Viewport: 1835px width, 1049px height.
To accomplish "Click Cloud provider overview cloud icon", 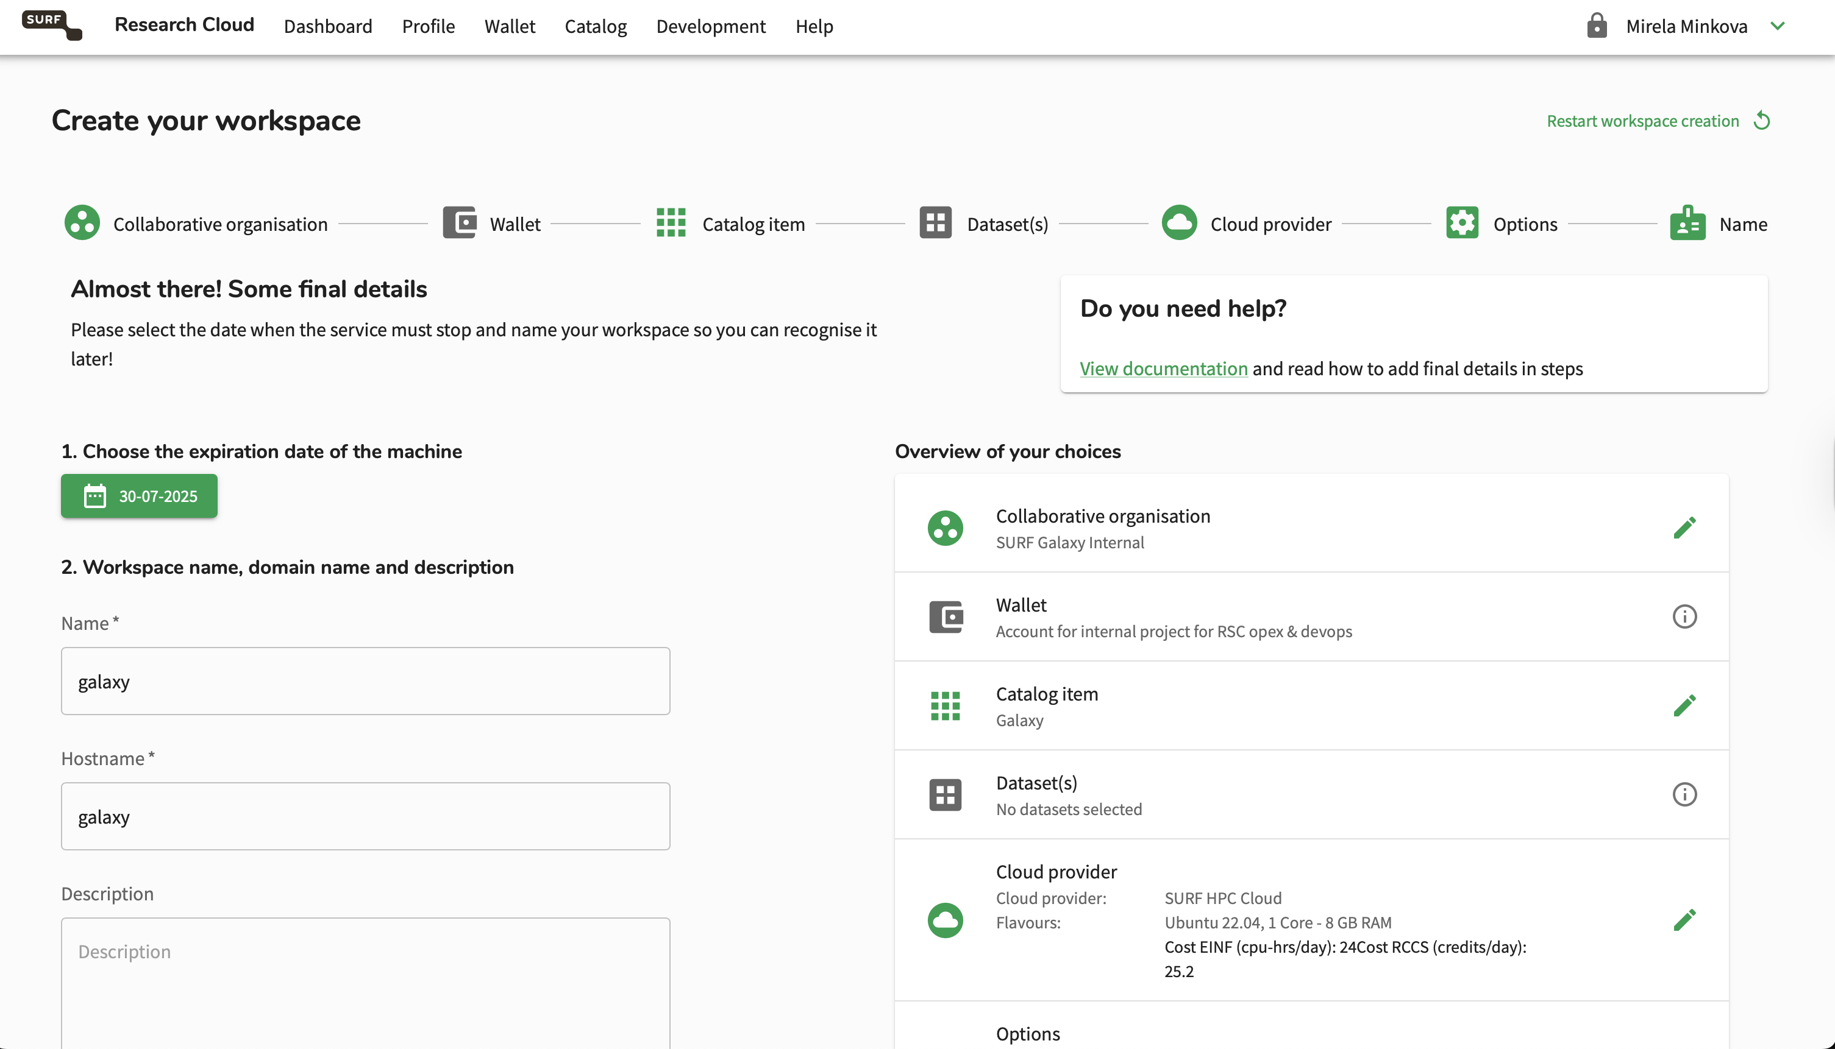I will coord(946,920).
